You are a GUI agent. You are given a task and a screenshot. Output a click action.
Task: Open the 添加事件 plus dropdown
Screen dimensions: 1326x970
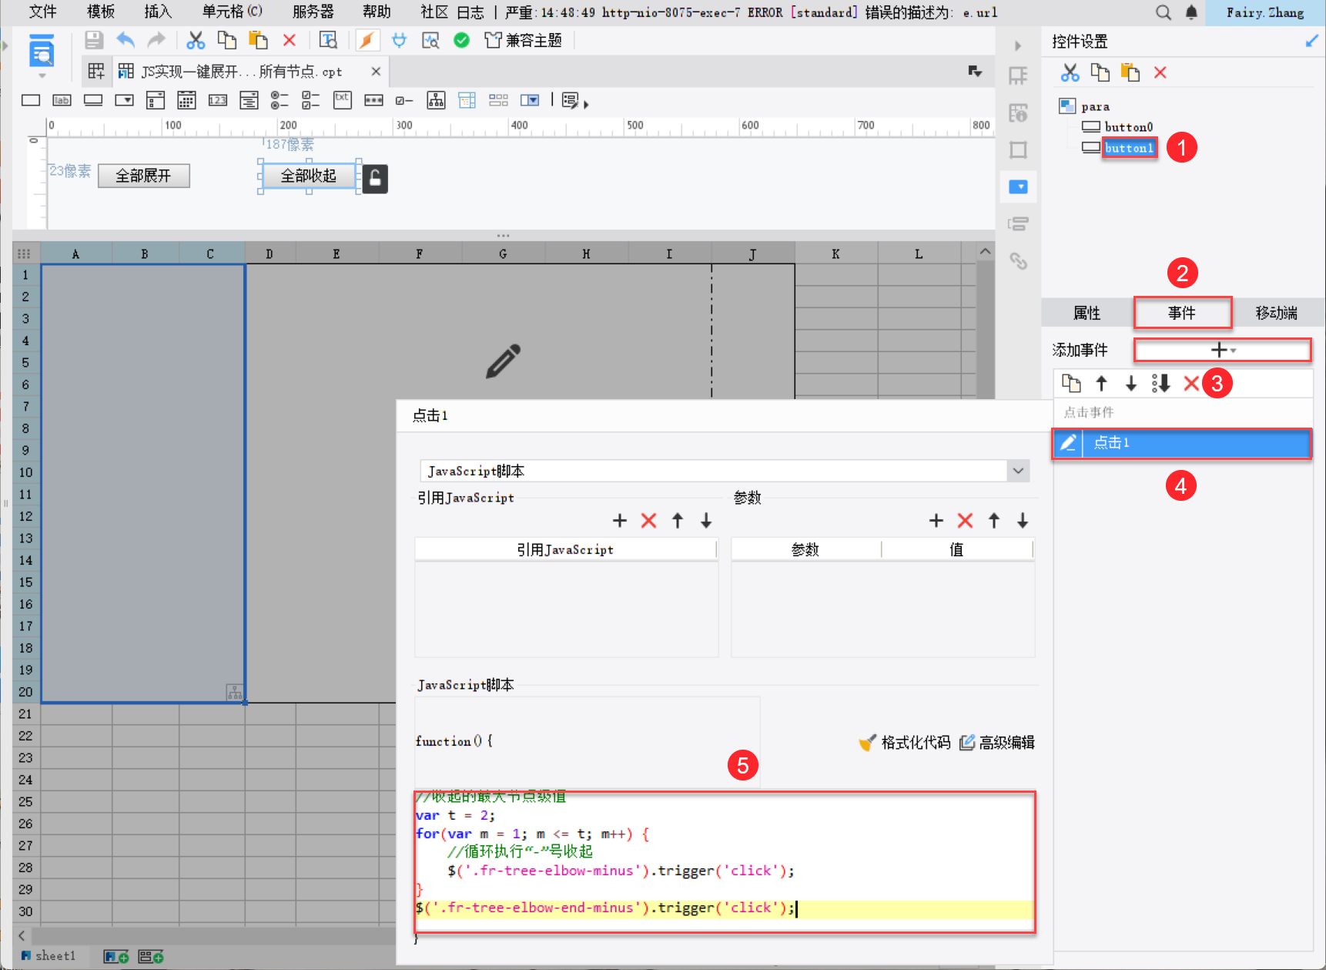(x=1222, y=351)
